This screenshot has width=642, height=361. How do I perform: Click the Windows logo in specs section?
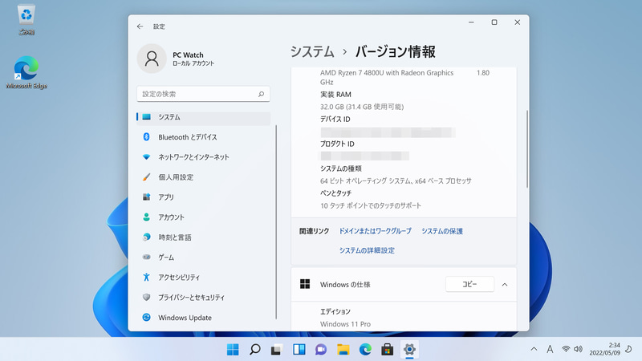[x=305, y=284]
